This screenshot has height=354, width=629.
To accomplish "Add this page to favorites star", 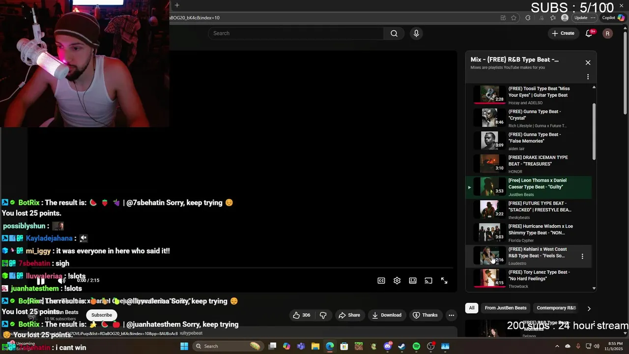I will (x=514, y=18).
